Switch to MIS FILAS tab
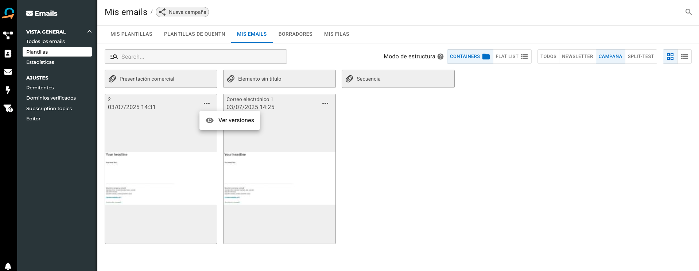 tap(337, 34)
